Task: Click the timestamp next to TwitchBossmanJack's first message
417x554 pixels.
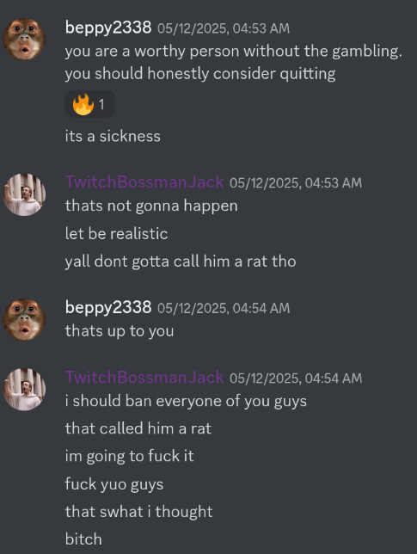Action: point(296,183)
